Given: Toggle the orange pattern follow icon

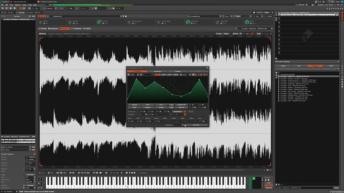Looking at the screenshot, I should (x=21, y=8).
